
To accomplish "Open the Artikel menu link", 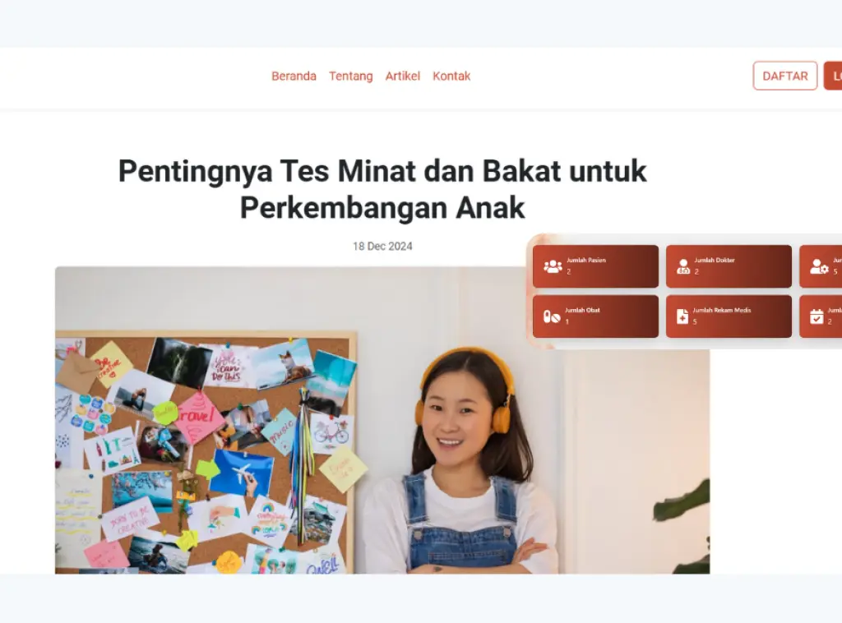I will pyautogui.click(x=403, y=76).
